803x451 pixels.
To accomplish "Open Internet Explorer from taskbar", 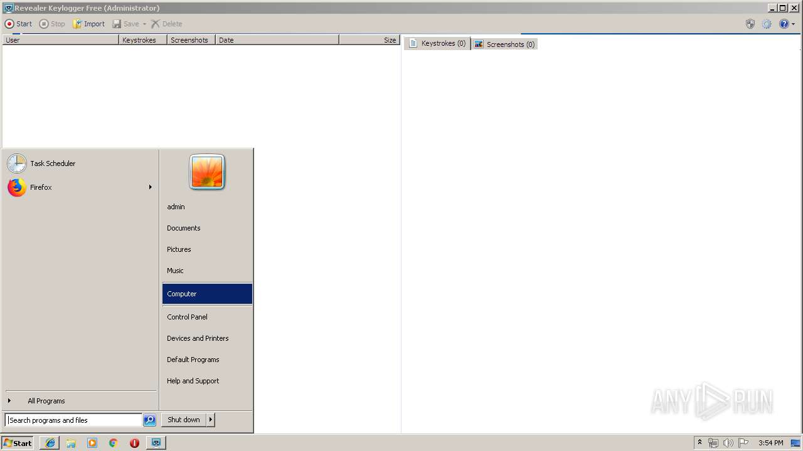I will pos(50,443).
